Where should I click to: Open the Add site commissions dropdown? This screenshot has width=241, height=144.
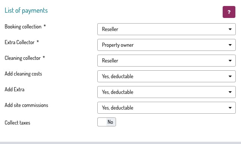click(x=166, y=108)
